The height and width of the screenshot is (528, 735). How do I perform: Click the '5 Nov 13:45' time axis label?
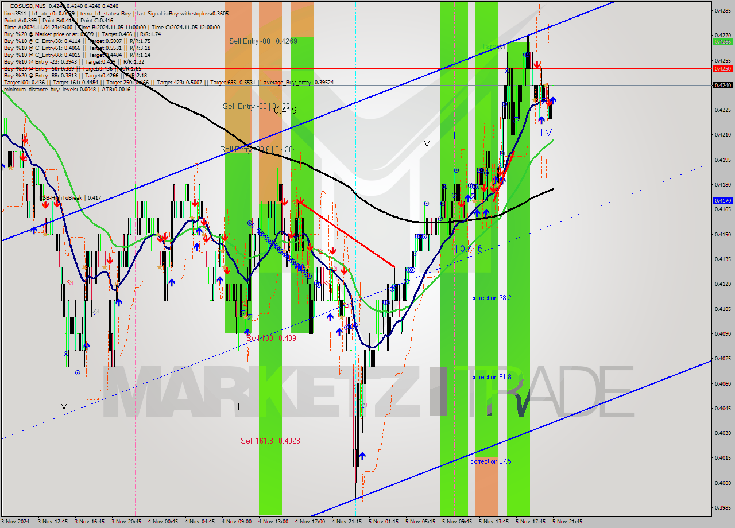tap(494, 522)
